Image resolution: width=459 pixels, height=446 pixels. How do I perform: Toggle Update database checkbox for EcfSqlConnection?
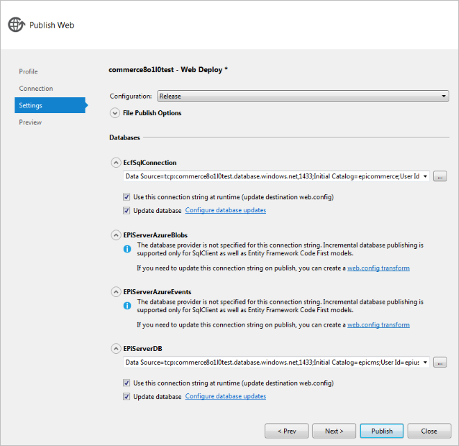click(x=126, y=210)
